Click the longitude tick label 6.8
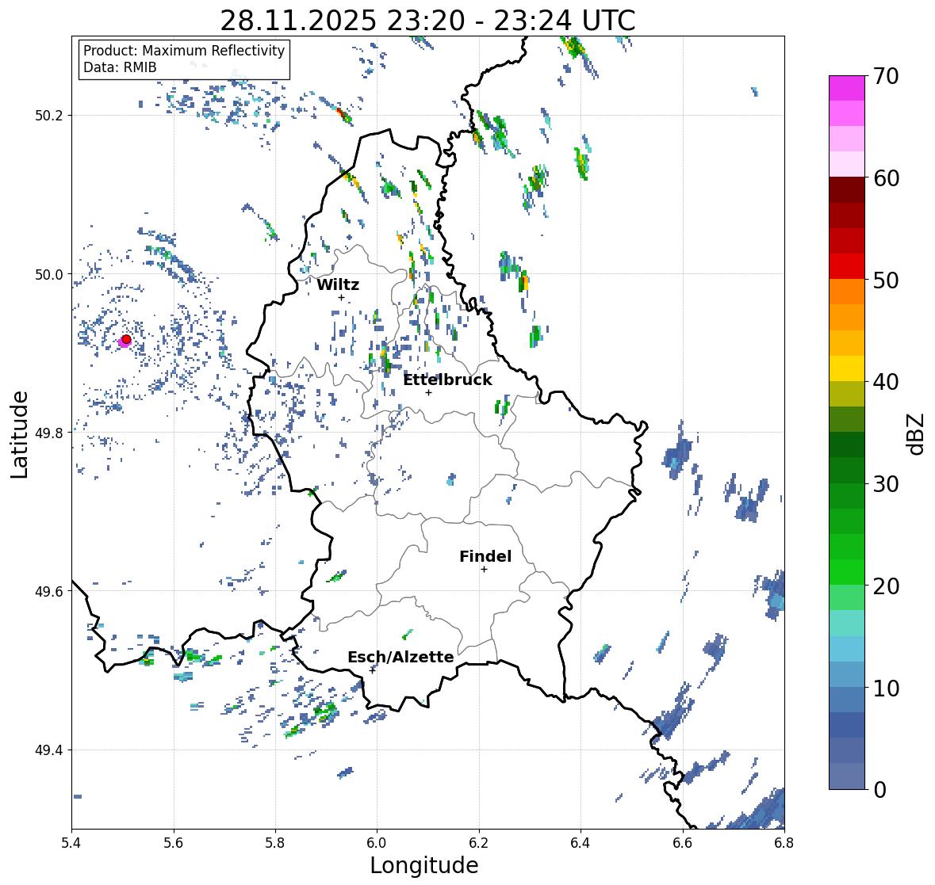Image resolution: width=935 pixels, height=885 pixels. pyautogui.click(x=784, y=842)
